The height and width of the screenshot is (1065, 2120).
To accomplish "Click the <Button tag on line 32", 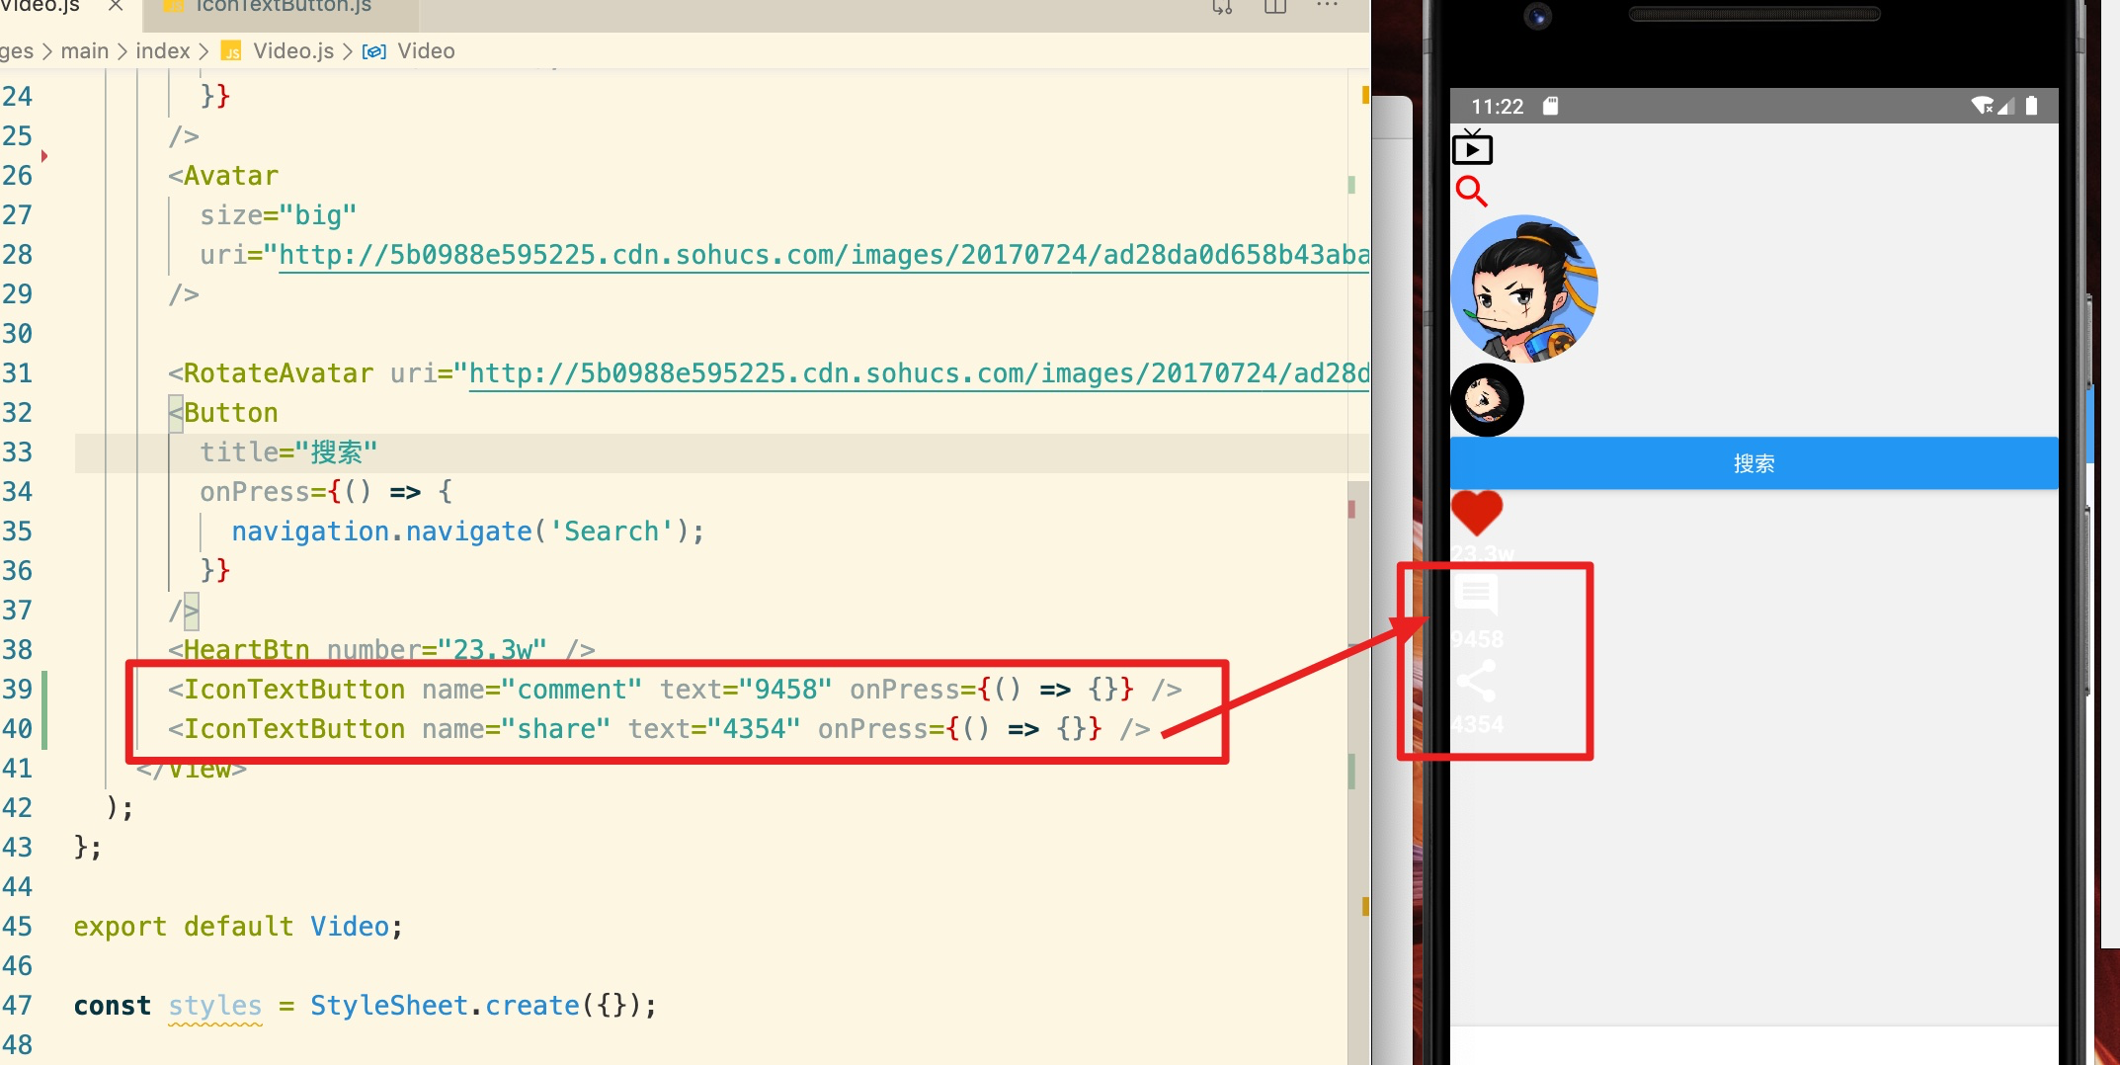I will click(x=223, y=413).
